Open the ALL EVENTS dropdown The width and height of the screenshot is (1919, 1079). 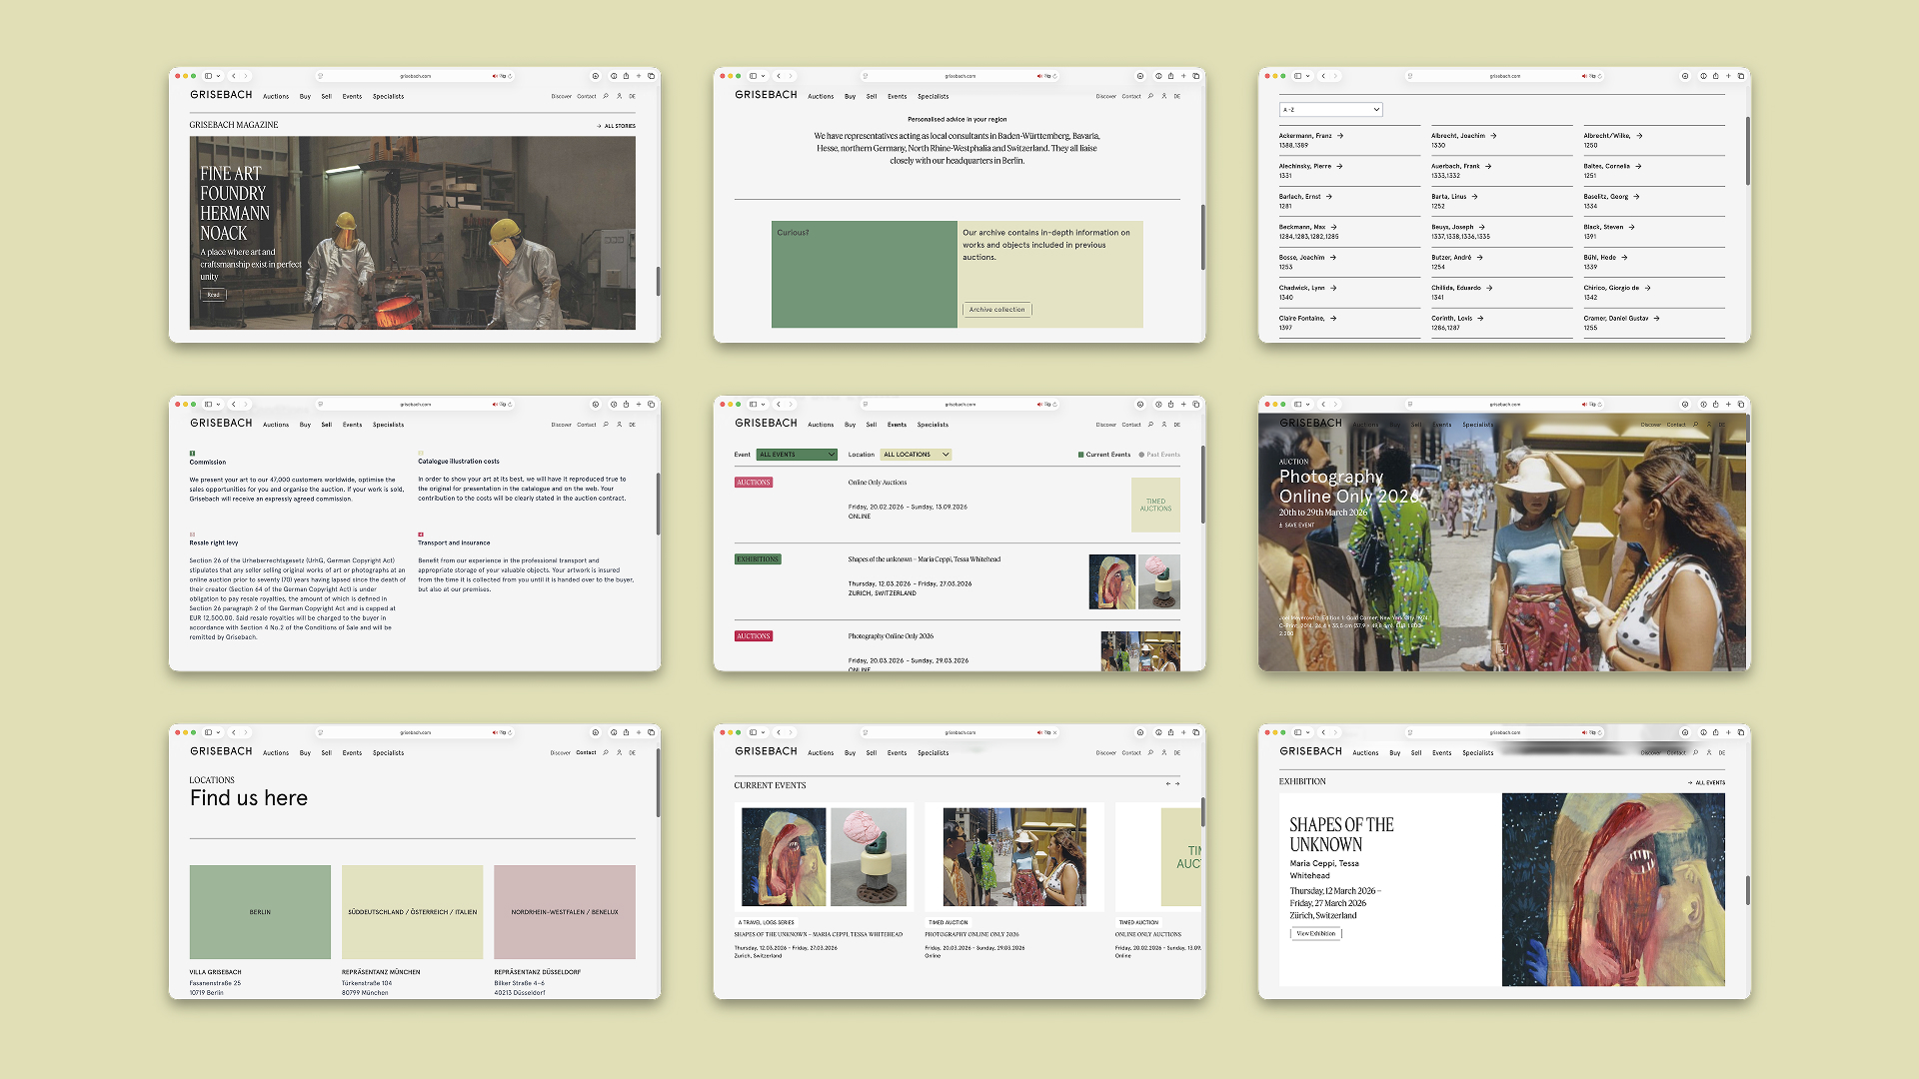(797, 455)
